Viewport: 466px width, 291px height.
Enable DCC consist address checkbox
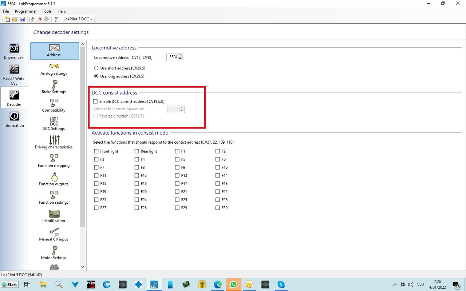click(x=95, y=101)
